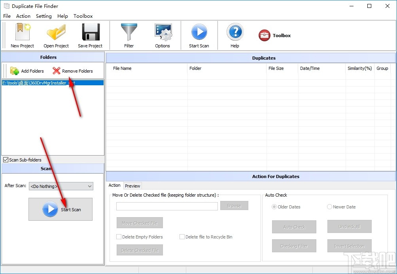397x274 pixels.
Task: Click the Uncheck All button
Action: (349, 227)
